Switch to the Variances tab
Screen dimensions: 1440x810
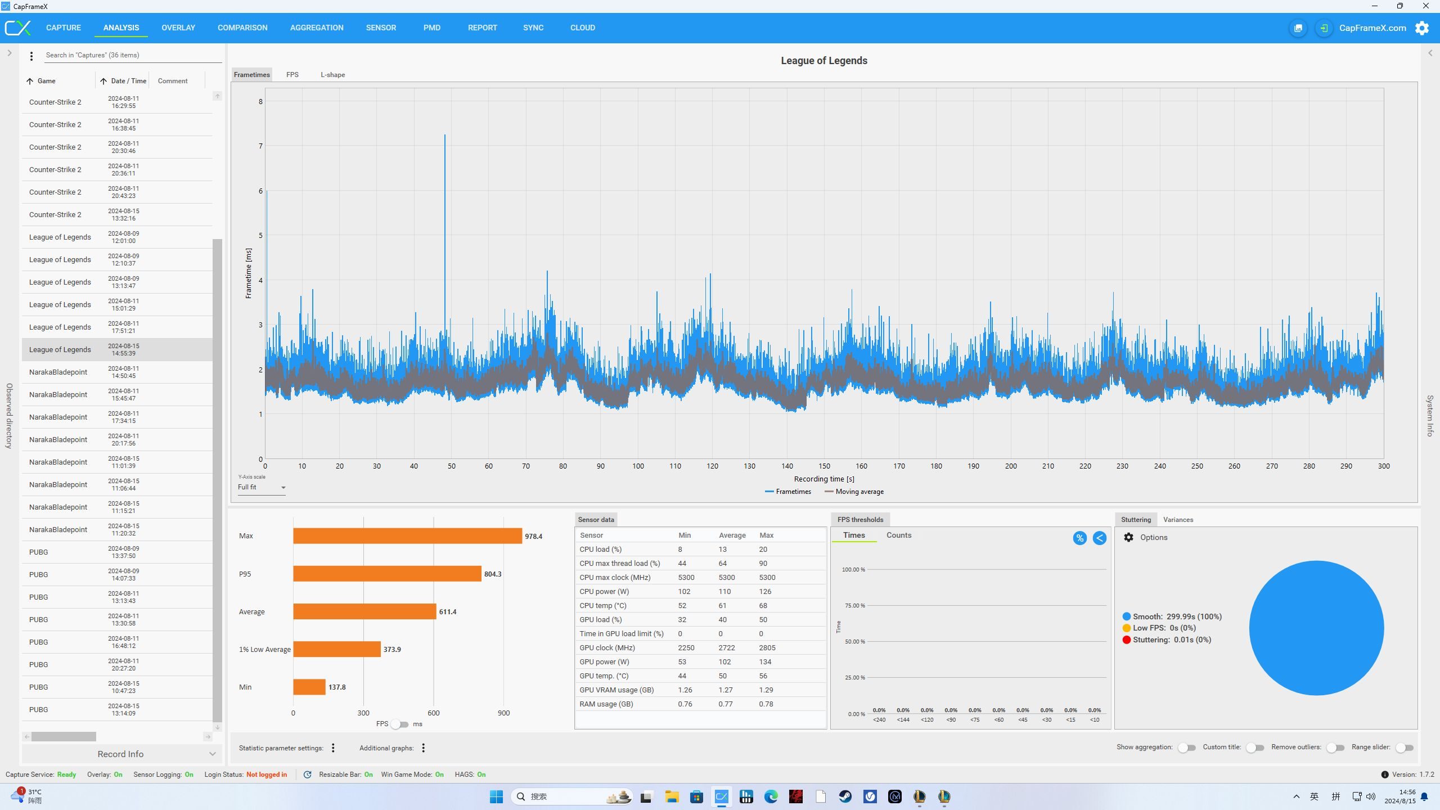point(1178,520)
